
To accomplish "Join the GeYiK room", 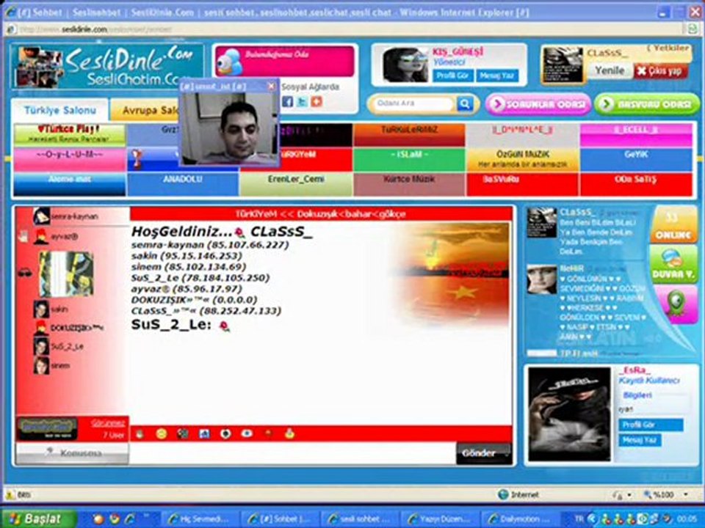I will [x=636, y=160].
